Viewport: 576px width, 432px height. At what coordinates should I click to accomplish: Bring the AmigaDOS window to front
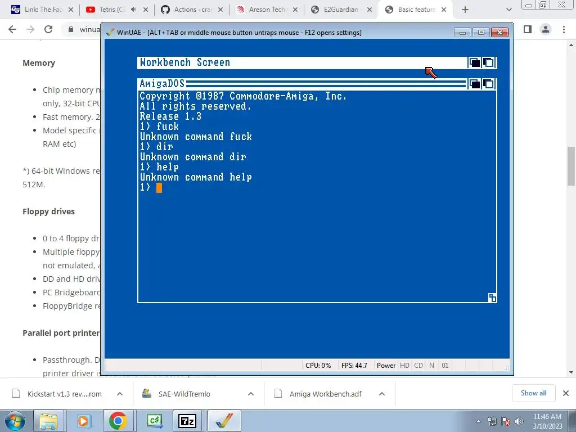(489, 84)
